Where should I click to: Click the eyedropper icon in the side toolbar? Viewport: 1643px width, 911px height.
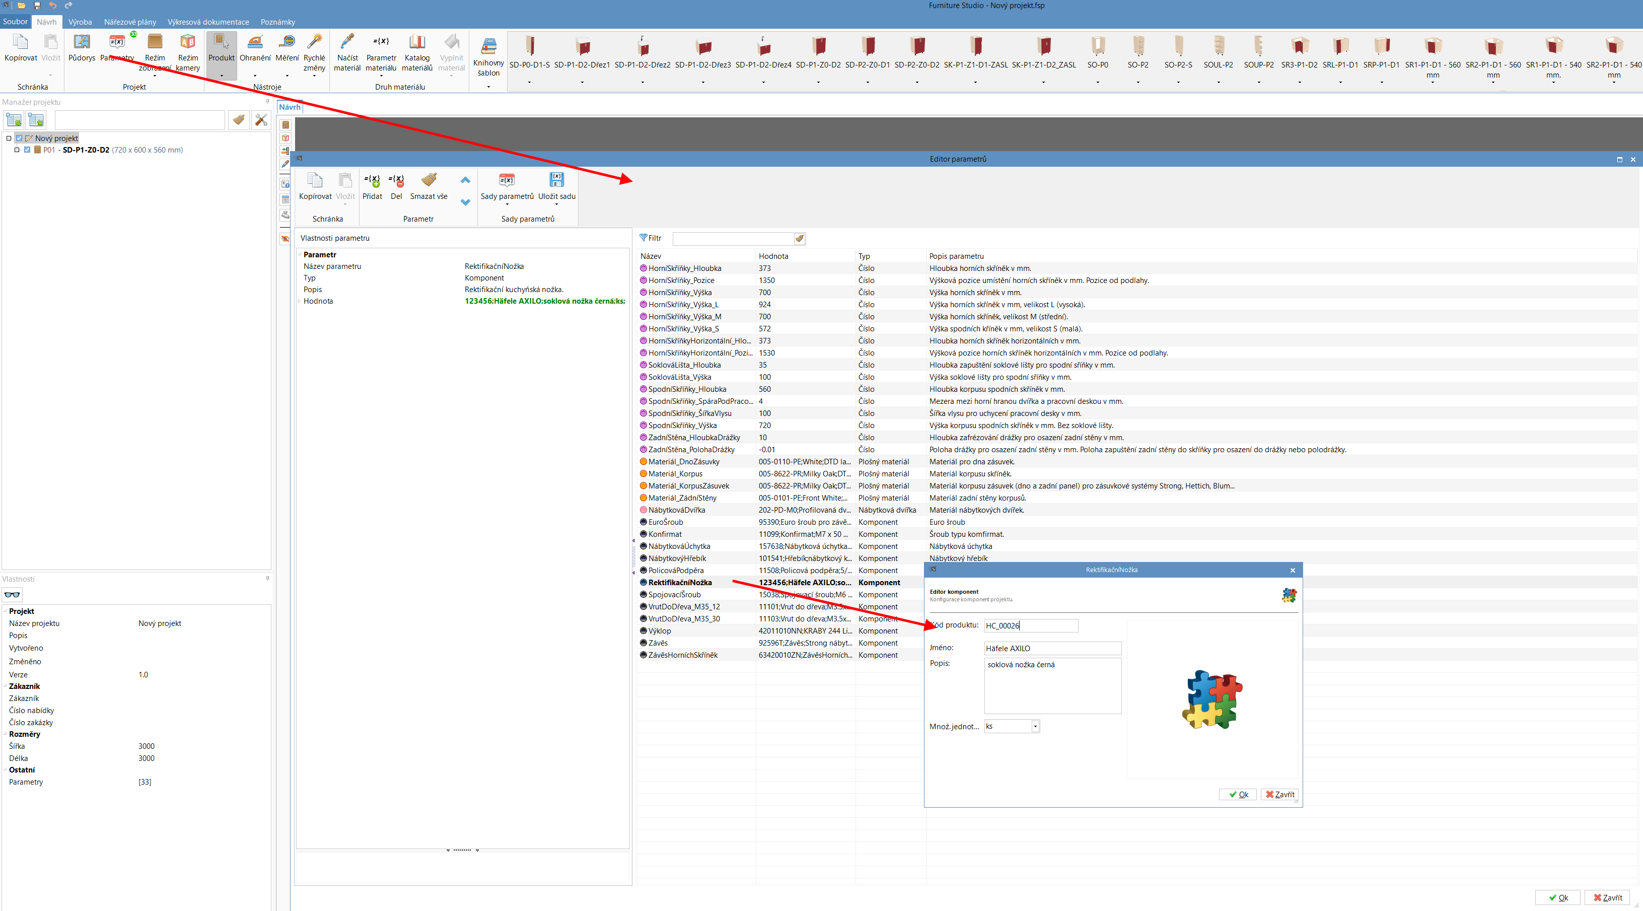(285, 165)
